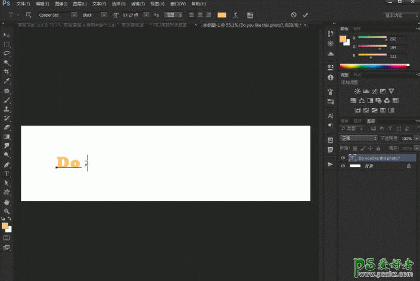Viewport: 420px width, 281px height.
Task: Open the Paragraph panel icon in dock
Action: click(x=331, y=126)
